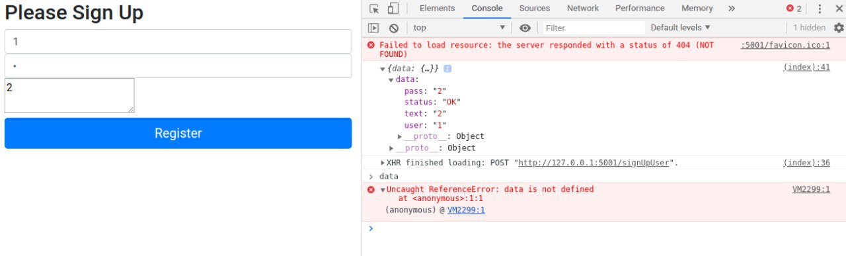Click the password field with masked dot
The height and width of the screenshot is (256, 846).
178,65
